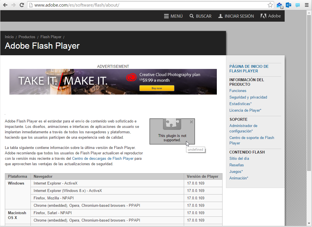
Task: Open the Estadísticas* sidebar link
Action: coord(240,104)
